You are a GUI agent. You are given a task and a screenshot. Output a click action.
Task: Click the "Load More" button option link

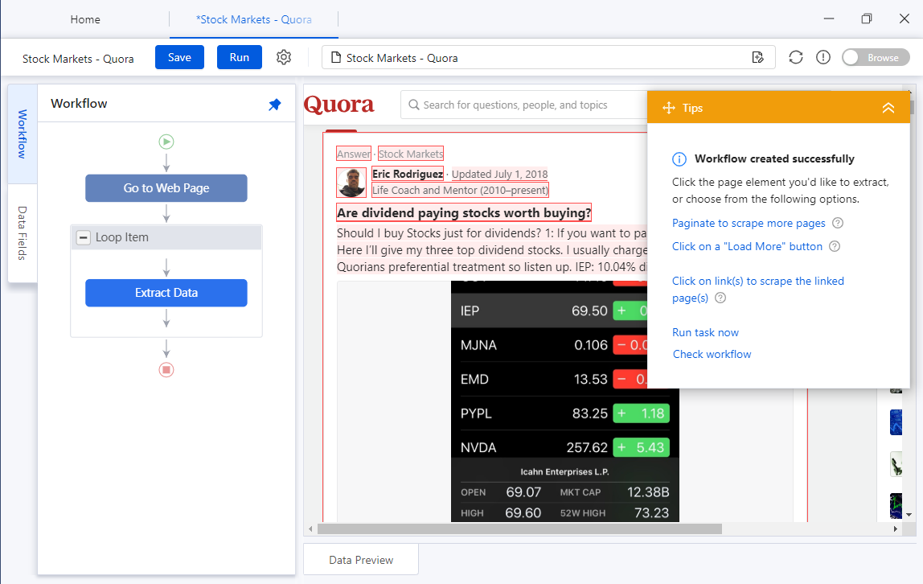point(747,246)
